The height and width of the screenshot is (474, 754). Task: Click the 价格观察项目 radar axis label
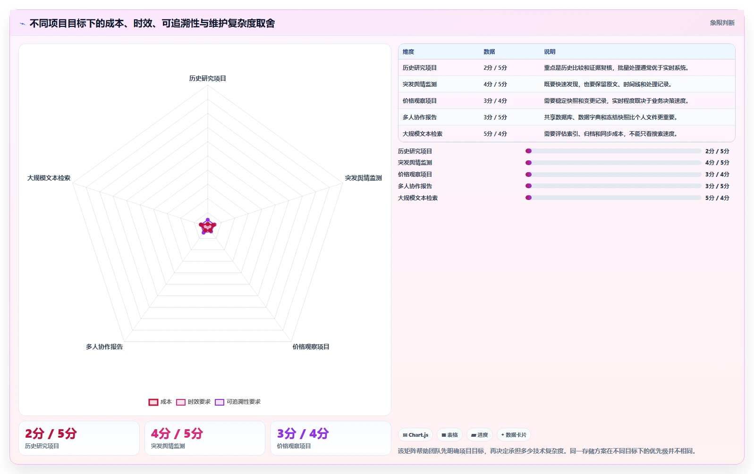click(311, 347)
